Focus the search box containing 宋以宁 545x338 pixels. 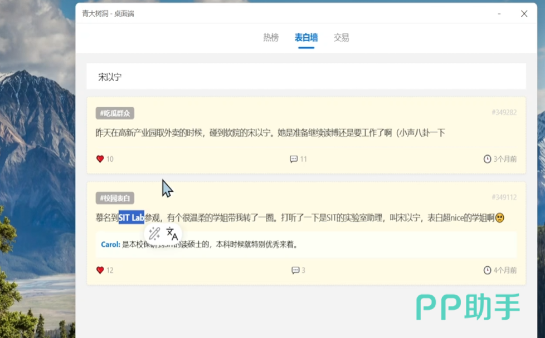click(306, 77)
